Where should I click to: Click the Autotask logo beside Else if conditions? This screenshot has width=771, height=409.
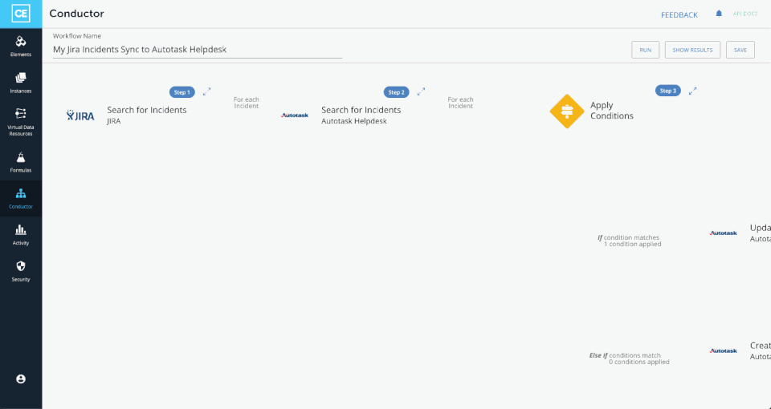724,351
